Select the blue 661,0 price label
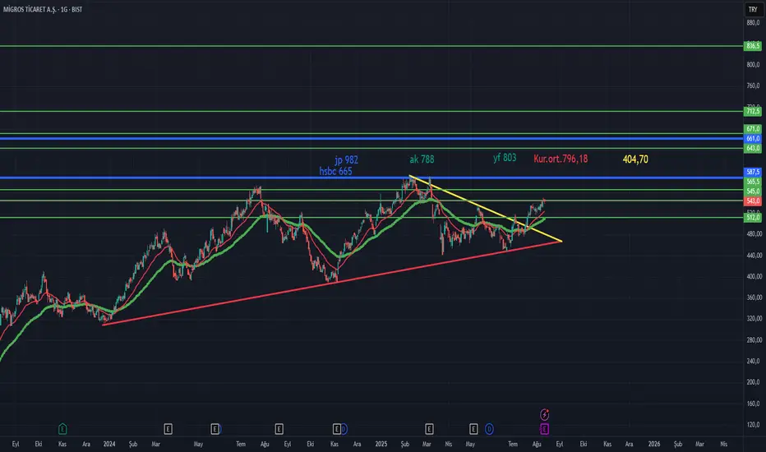 pos(752,139)
